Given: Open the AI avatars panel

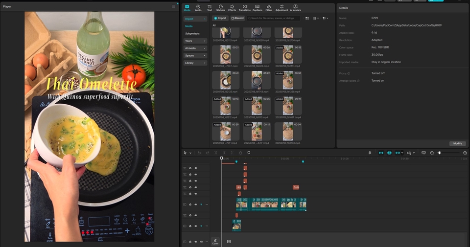Looking at the screenshot, I should (296, 7).
